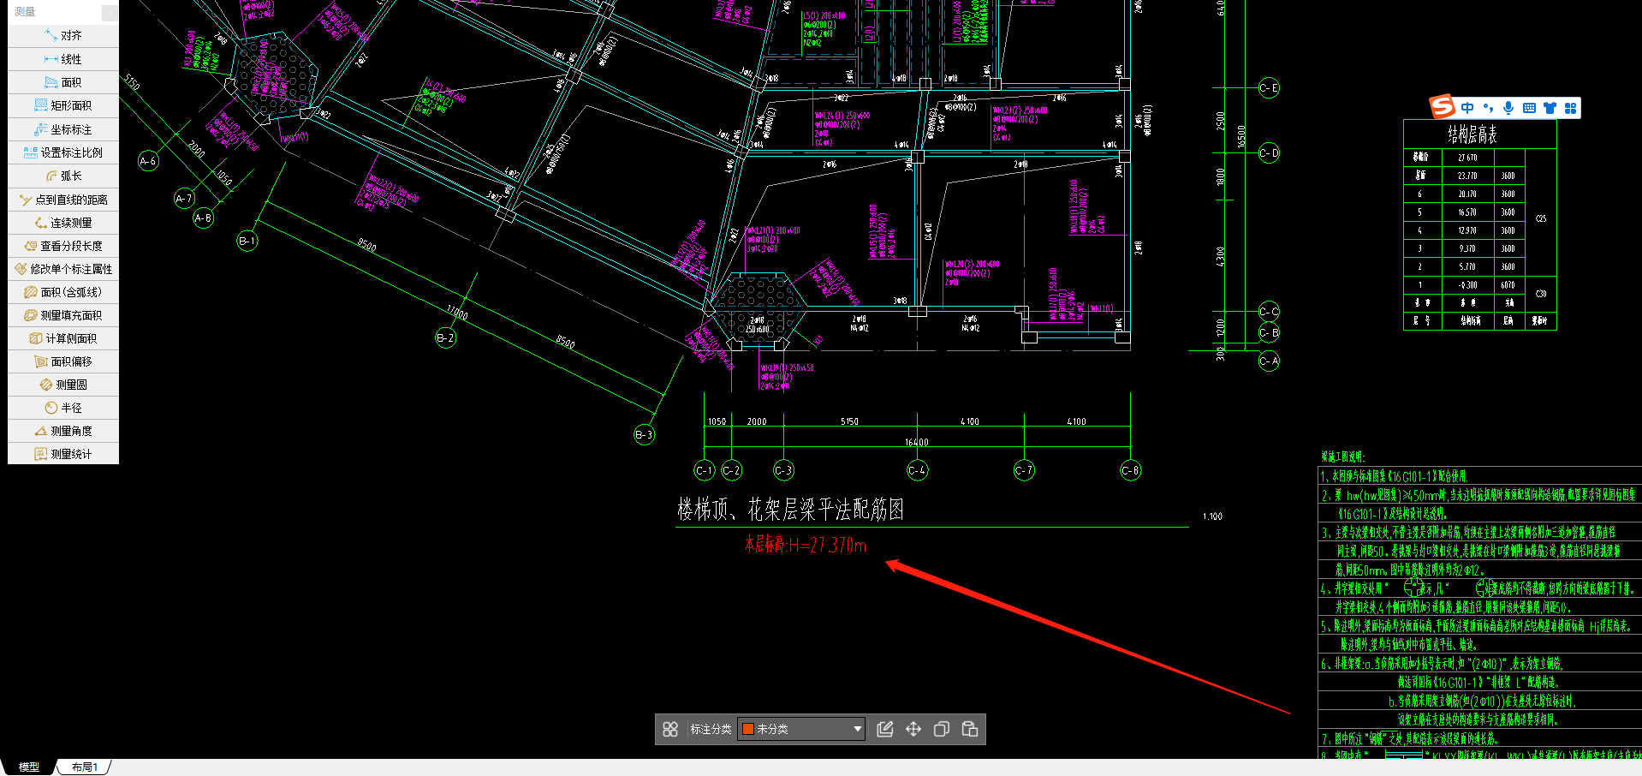Open 测量统计 measurement statistics
1642x776 pixels.
click(63, 454)
